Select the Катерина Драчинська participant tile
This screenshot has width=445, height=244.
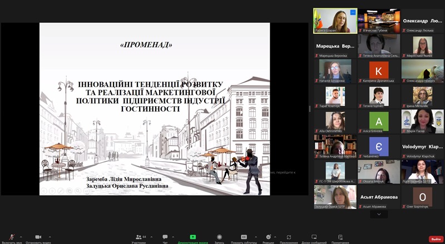(379, 72)
